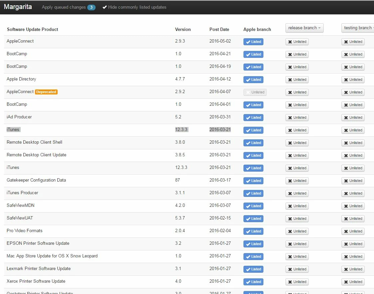Open the Margarita brand link
This screenshot has height=294, width=374.
pyautogui.click(x=18, y=7)
